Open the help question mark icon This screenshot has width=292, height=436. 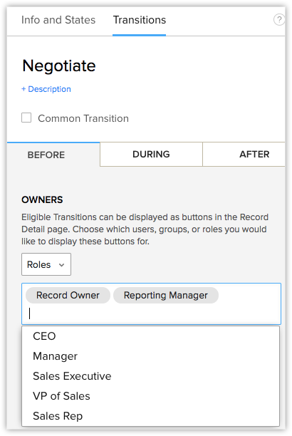point(279,20)
